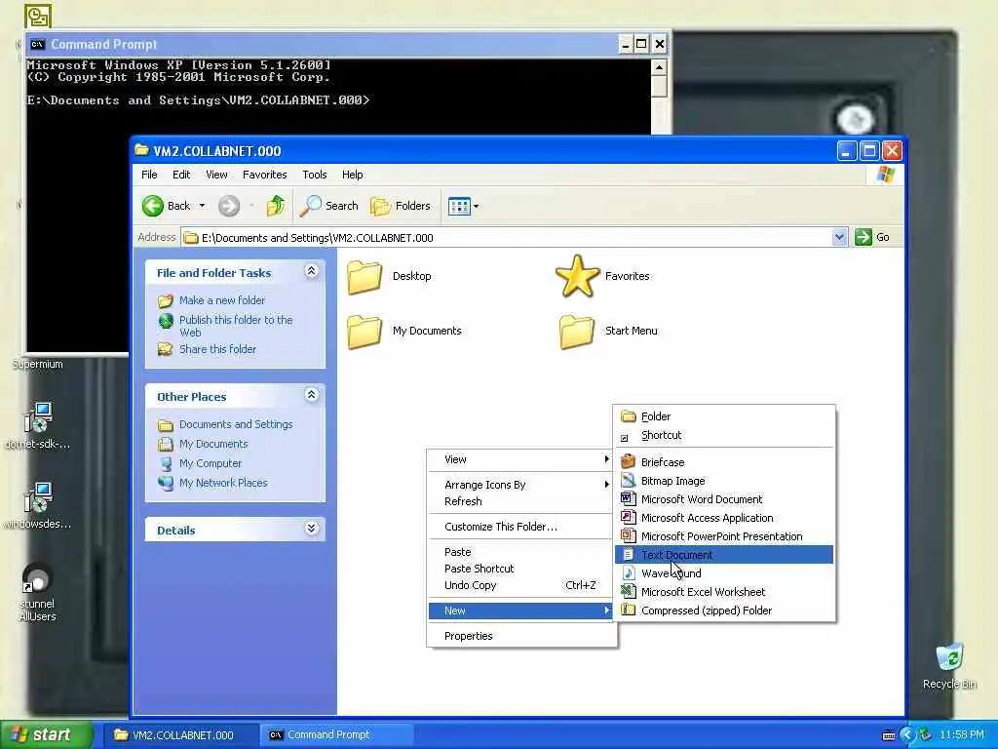Collapse the Other Places panel
This screenshot has height=749, width=998.
[x=311, y=395]
